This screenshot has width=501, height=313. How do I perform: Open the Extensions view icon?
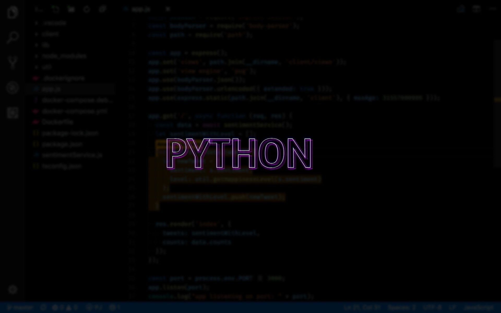12,113
